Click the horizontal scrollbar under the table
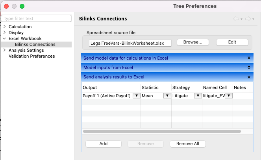Viewport: 261px width, 160px height. coord(161,131)
